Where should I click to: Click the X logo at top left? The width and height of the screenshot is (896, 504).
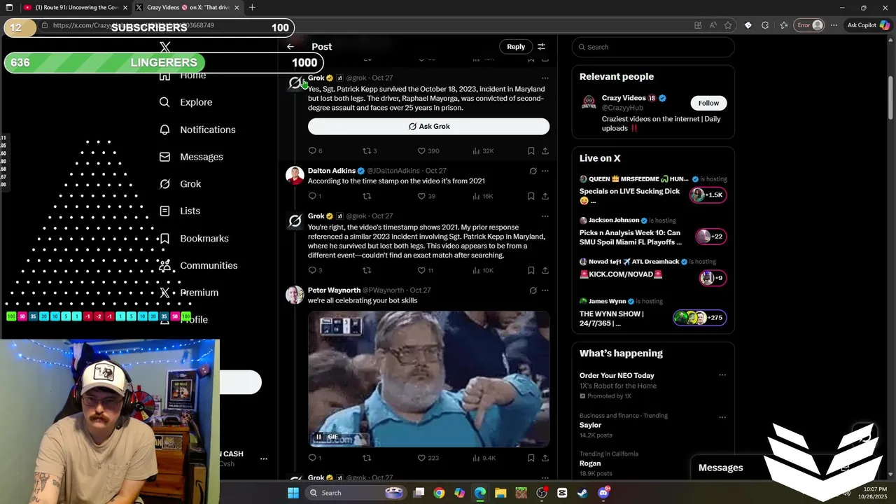(165, 47)
